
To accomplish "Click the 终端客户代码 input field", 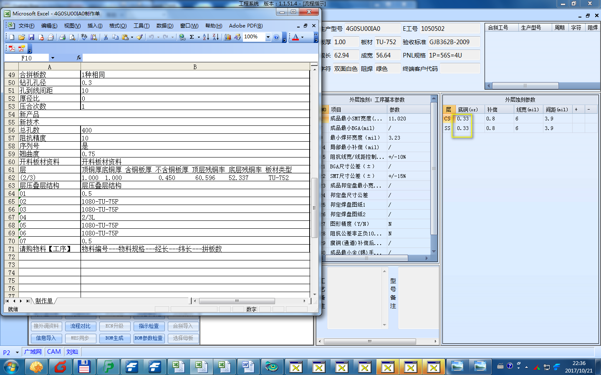I will [x=460, y=69].
